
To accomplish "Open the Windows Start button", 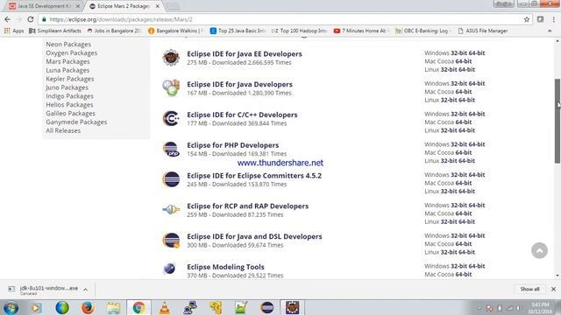I will [x=11, y=307].
